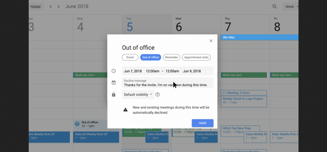Open the Default visibility dropdown
Viewport: 327px width, 152px height.
point(138,95)
